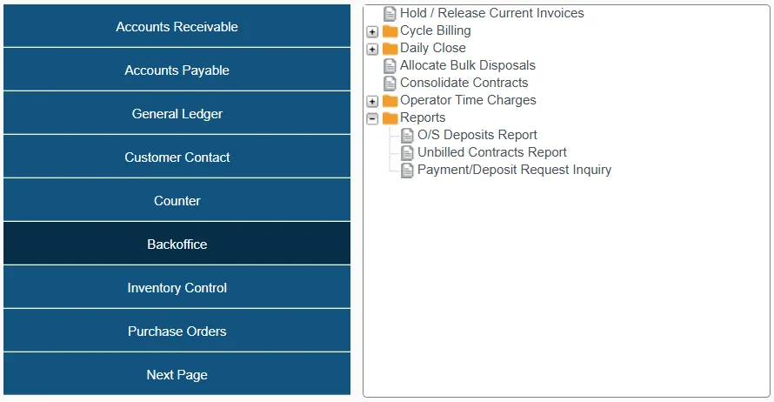Screen dimensions: 774x402
Task: Click the Consolidate Contracts document icon
Action: pyautogui.click(x=390, y=83)
